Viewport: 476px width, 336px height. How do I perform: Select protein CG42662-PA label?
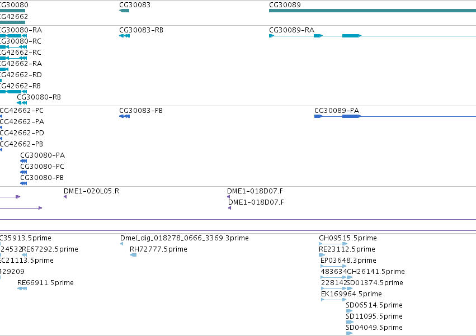coord(22,122)
